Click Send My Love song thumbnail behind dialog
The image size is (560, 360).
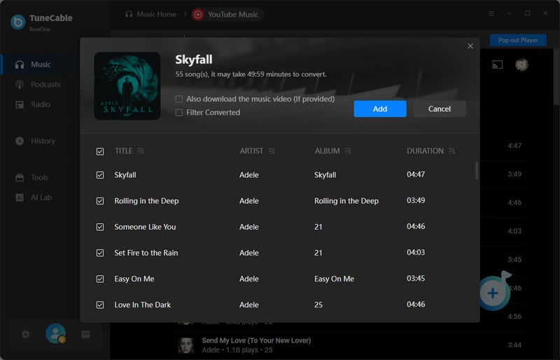click(185, 346)
